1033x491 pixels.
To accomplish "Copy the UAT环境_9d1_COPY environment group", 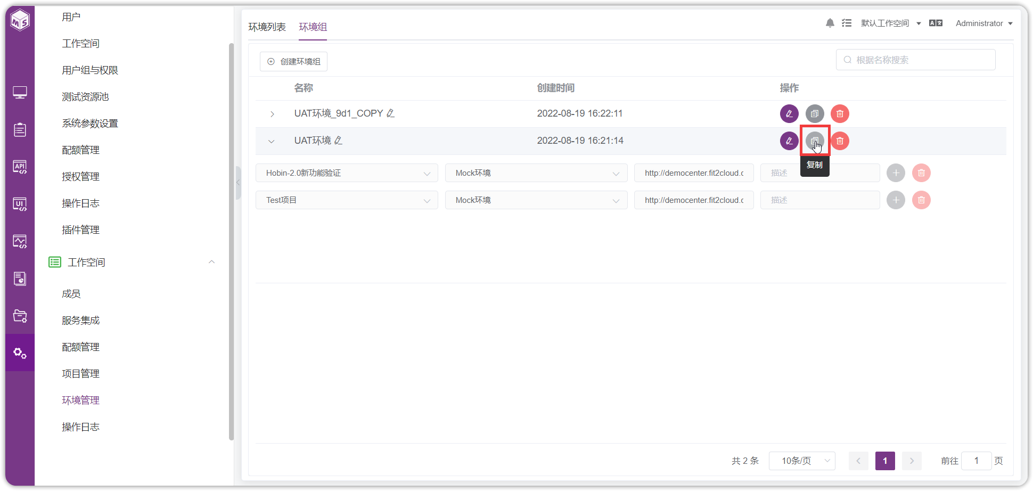I will (x=815, y=113).
